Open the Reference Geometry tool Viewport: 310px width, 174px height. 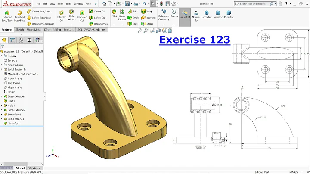[164, 15]
